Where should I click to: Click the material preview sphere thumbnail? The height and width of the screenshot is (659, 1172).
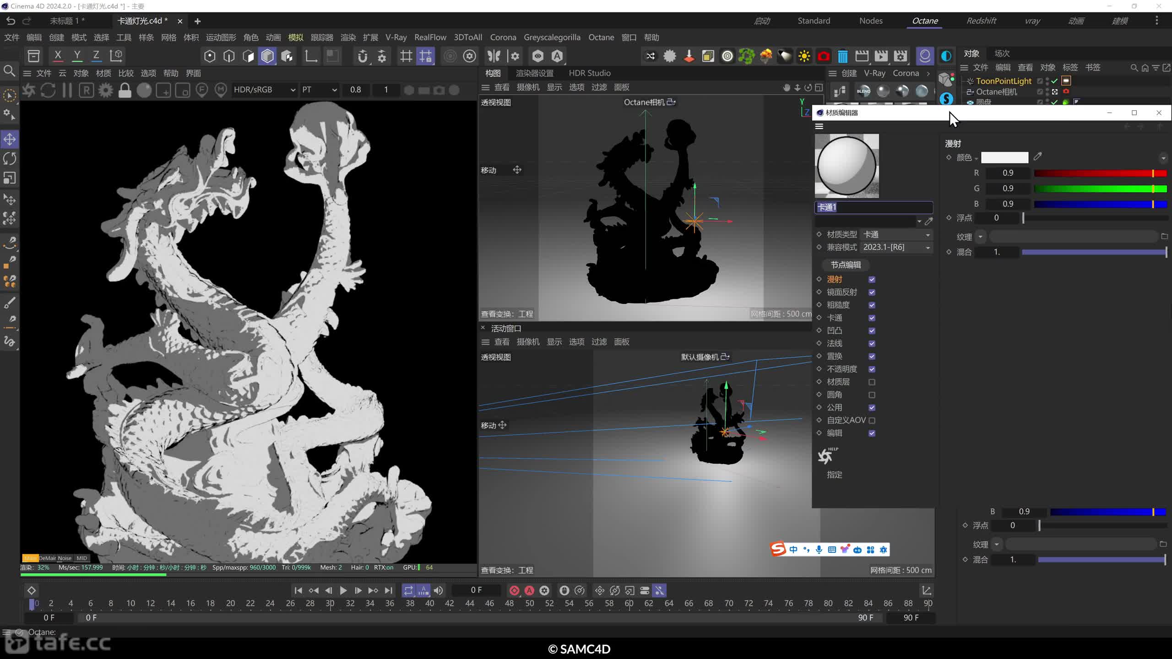tap(847, 166)
